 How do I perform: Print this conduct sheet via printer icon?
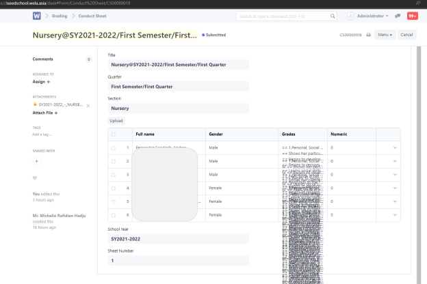point(368,35)
